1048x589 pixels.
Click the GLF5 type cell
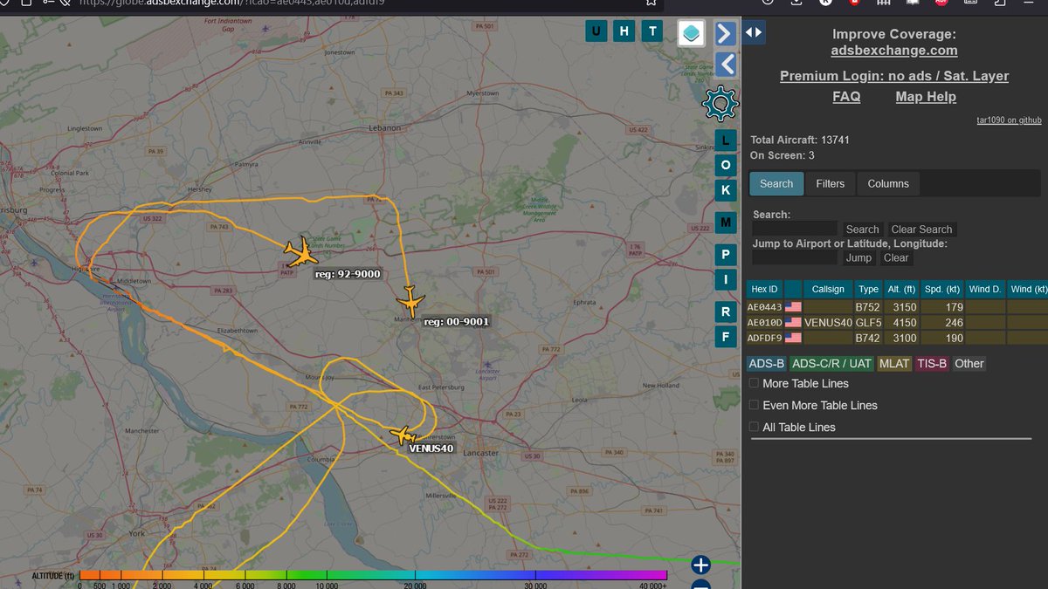pyautogui.click(x=868, y=323)
